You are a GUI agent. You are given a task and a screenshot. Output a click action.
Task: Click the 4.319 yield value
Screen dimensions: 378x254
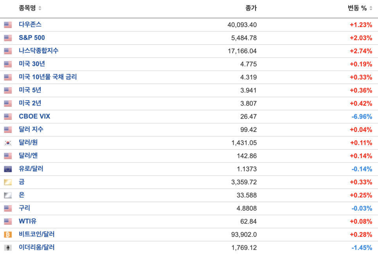tap(248, 77)
